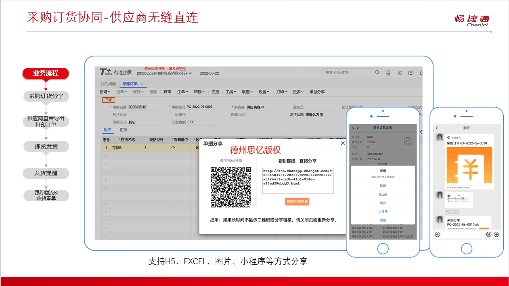Close the 单据分享 dialog with its X
The height and width of the screenshot is (286, 509).
(343, 143)
